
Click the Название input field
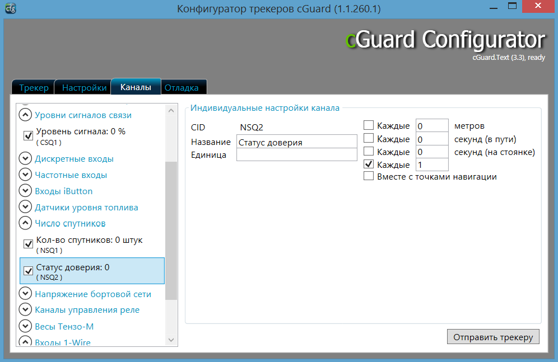[x=297, y=142]
